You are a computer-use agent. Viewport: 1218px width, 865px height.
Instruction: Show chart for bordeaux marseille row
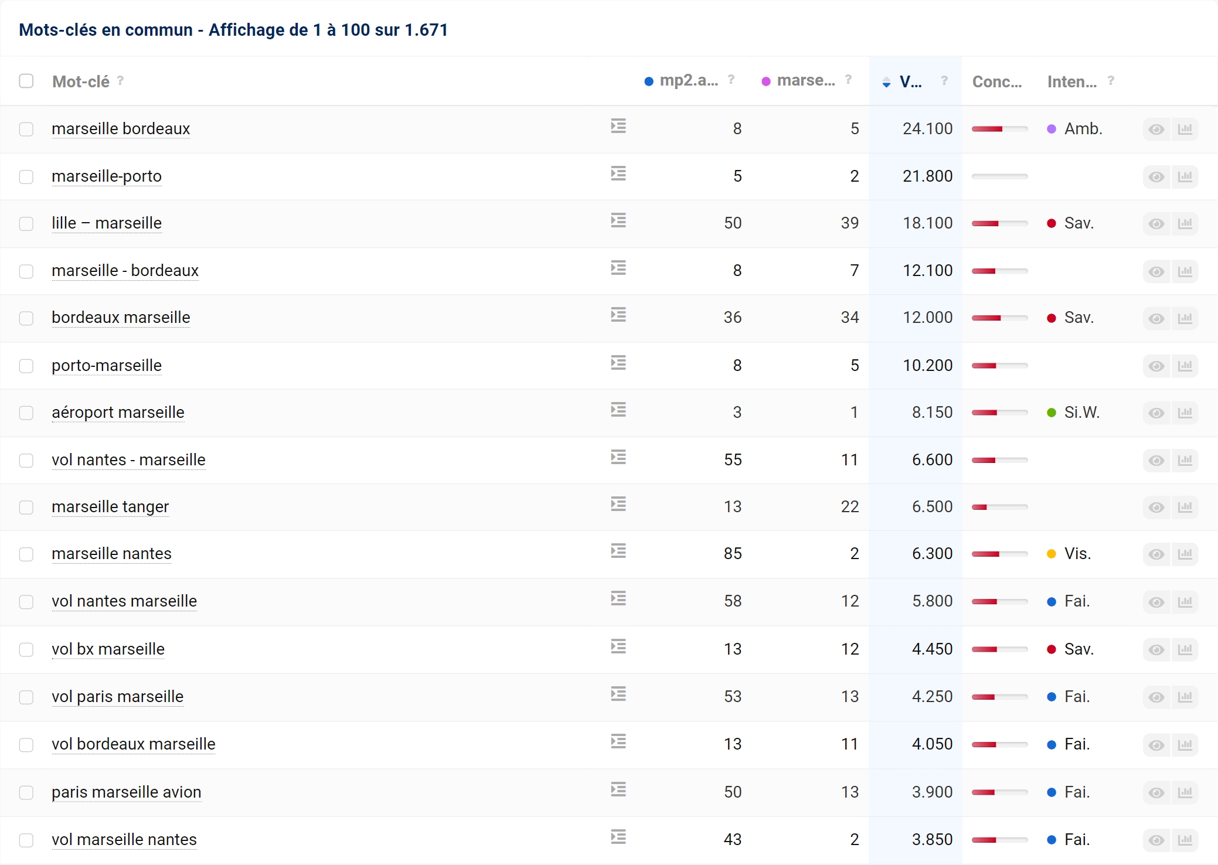click(x=1185, y=318)
